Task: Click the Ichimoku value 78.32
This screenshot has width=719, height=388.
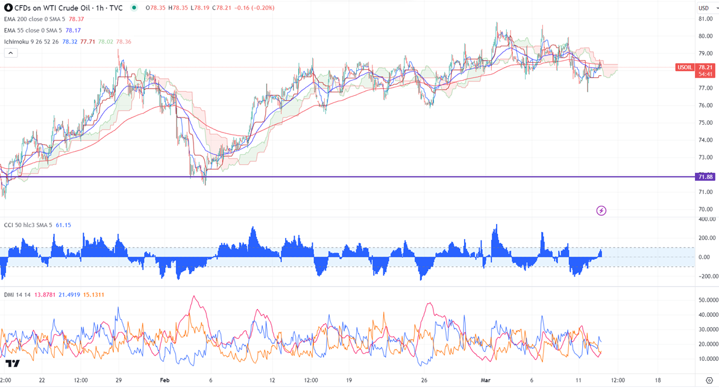Action: tap(70, 42)
